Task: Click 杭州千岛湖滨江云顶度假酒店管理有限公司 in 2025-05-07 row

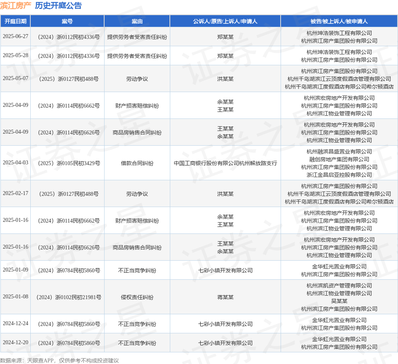Action: click(x=339, y=79)
